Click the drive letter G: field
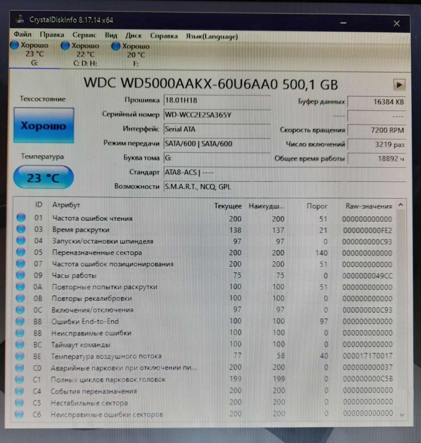 217,158
